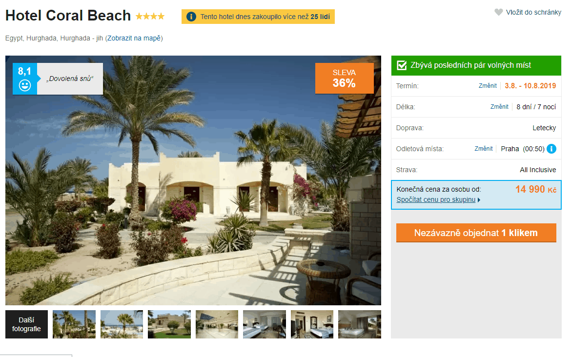Select the last bedroom thumbnail
This screenshot has height=357, width=571.
[x=359, y=324]
